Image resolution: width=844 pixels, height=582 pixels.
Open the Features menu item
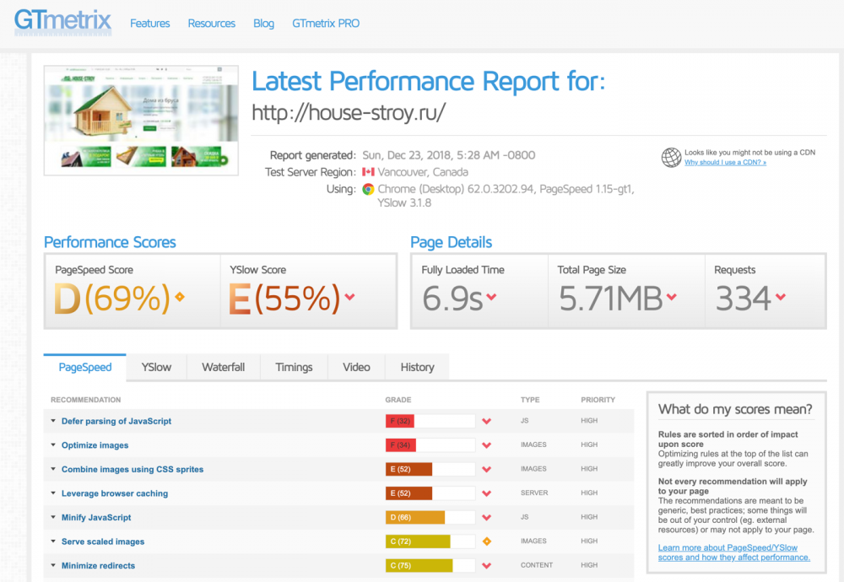click(x=150, y=24)
